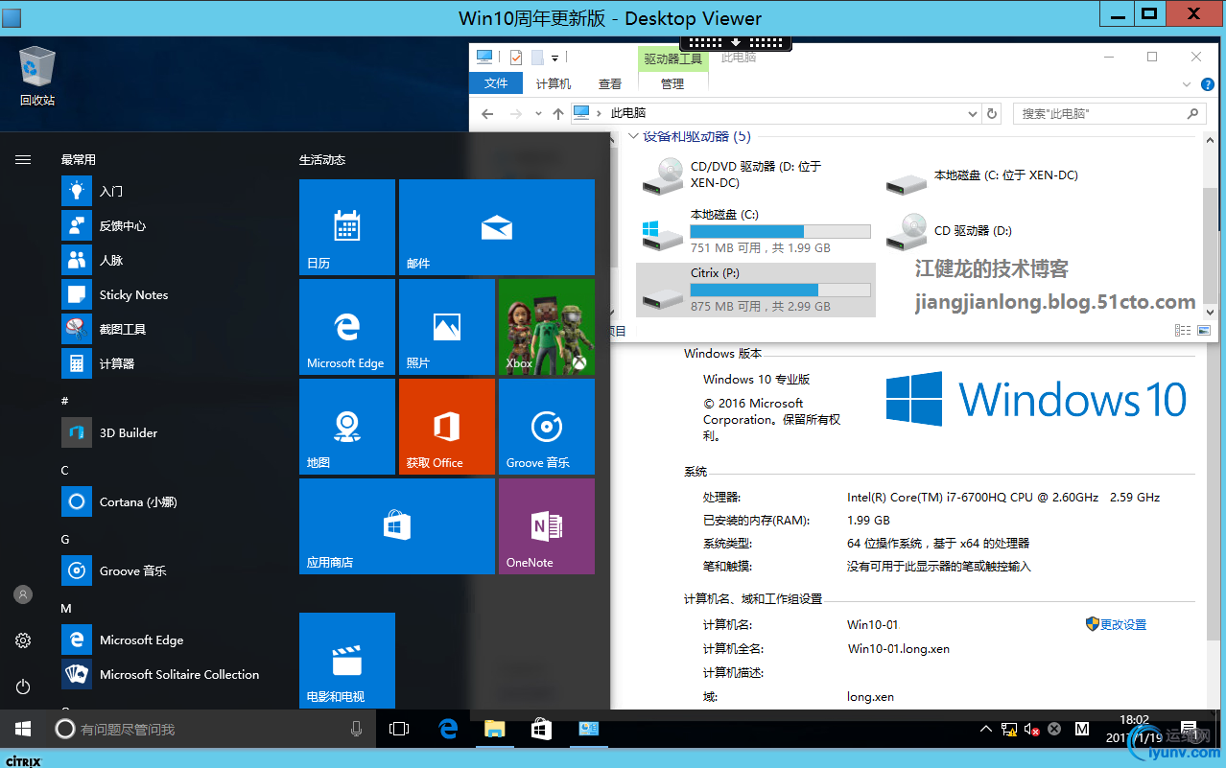The width and height of the screenshot is (1226, 768).
Task: Click the volume icon in system tray
Action: (1032, 730)
